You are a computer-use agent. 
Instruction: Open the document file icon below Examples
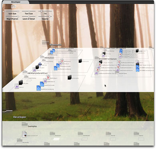tap(24, 134)
